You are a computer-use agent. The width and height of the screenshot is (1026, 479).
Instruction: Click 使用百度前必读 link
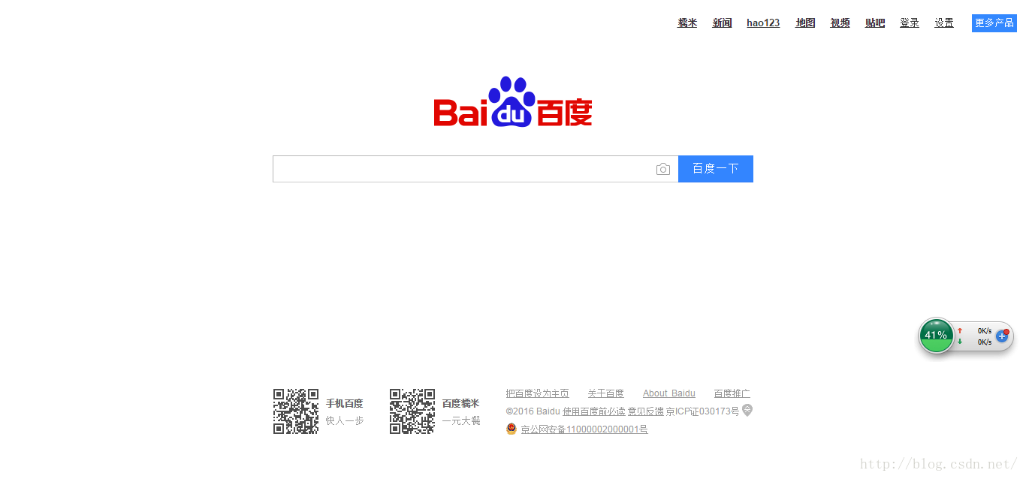tap(594, 411)
